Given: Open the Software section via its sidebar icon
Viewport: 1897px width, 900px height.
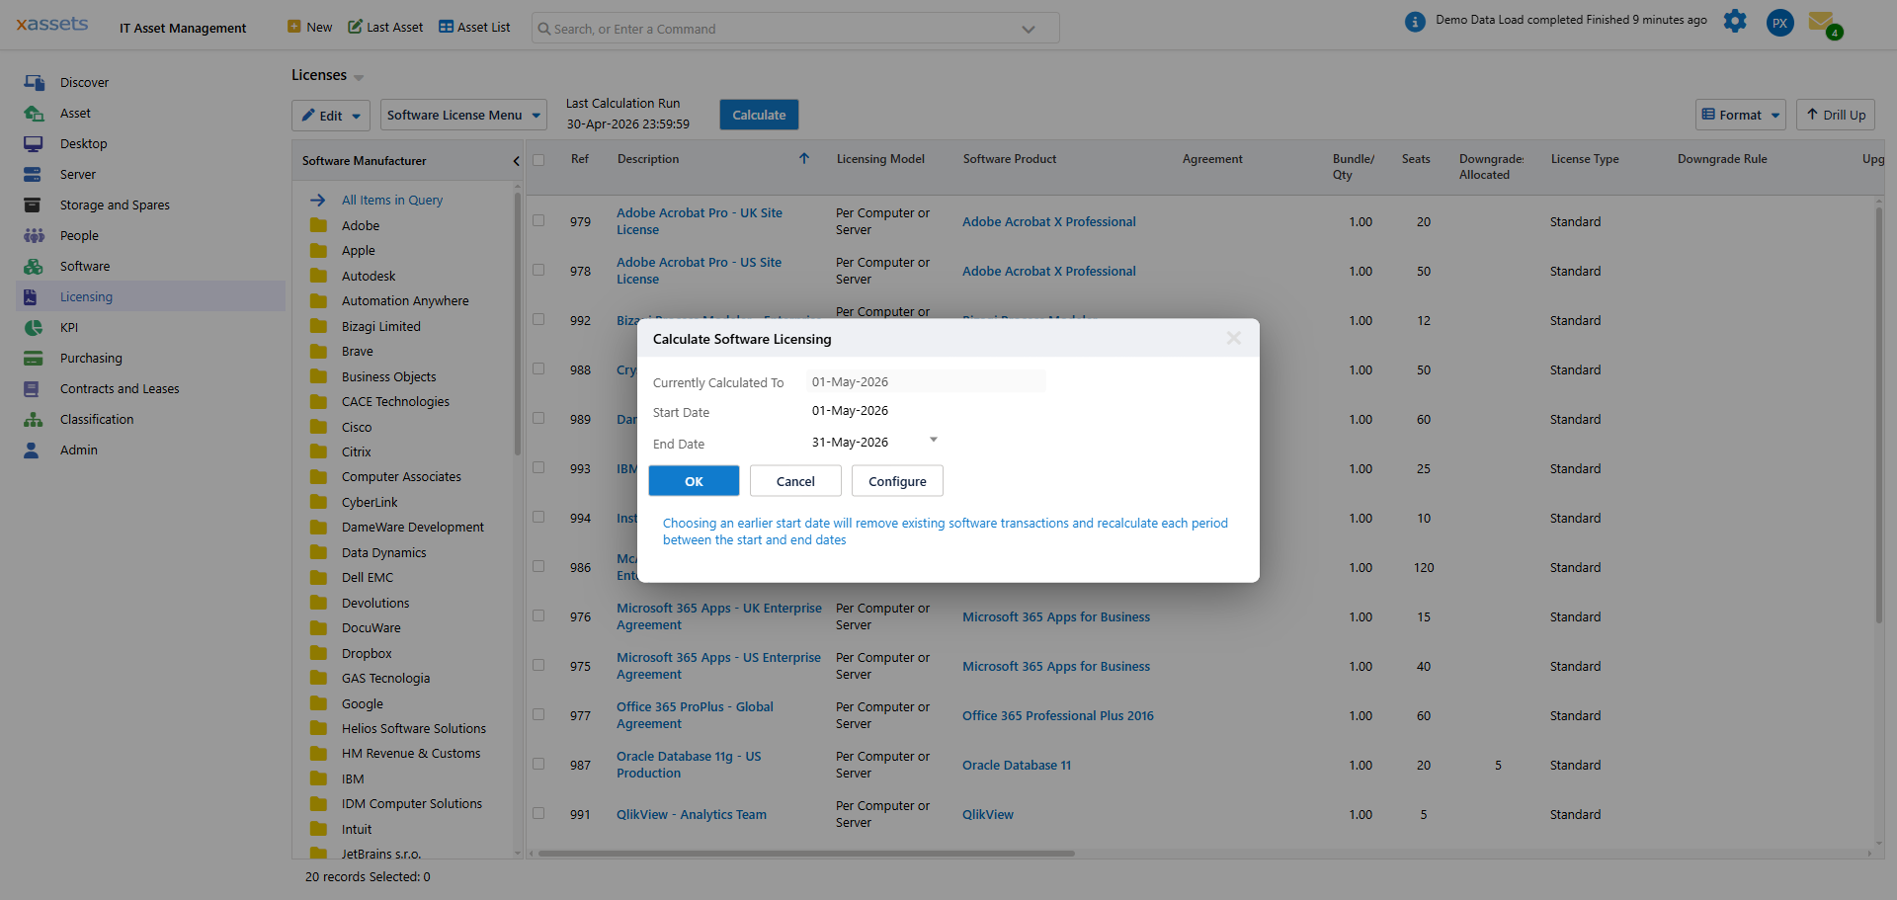Looking at the screenshot, I should (x=35, y=266).
